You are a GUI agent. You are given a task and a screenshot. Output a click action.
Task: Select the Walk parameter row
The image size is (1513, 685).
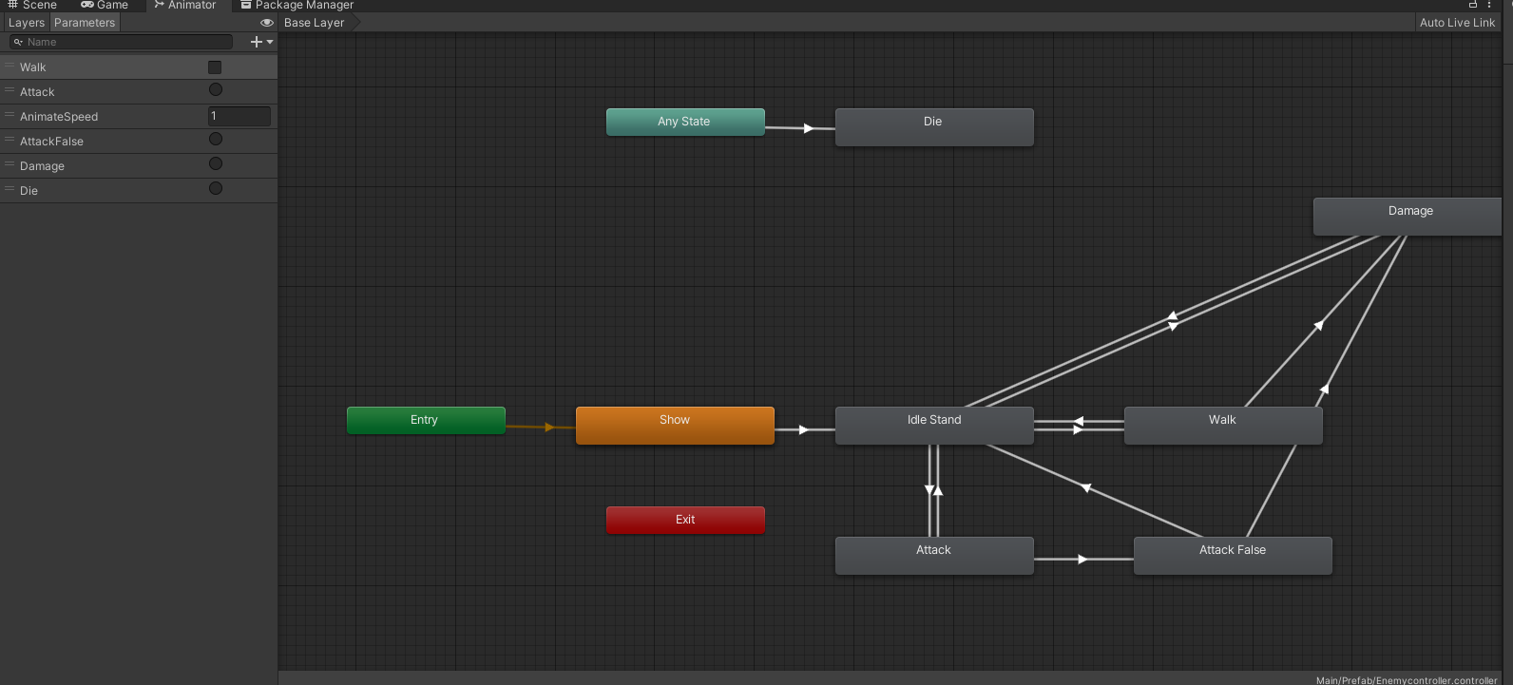(139, 67)
